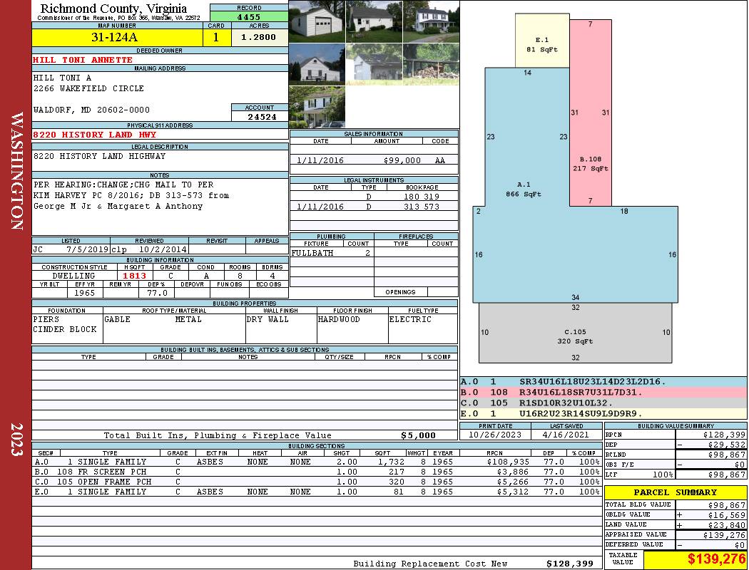Click gray sketch code row C.0 105

603,403
